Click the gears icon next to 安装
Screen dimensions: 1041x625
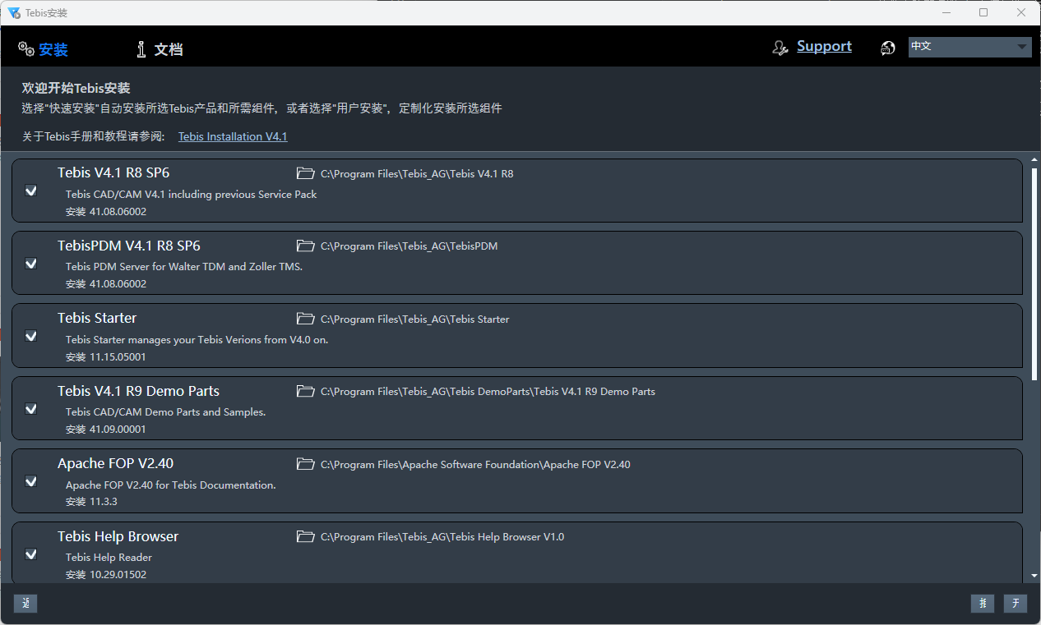click(26, 49)
